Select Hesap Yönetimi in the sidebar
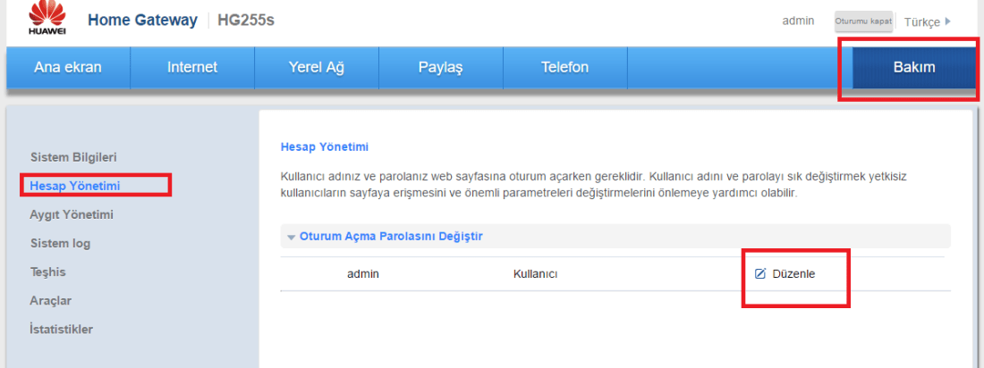 click(75, 186)
